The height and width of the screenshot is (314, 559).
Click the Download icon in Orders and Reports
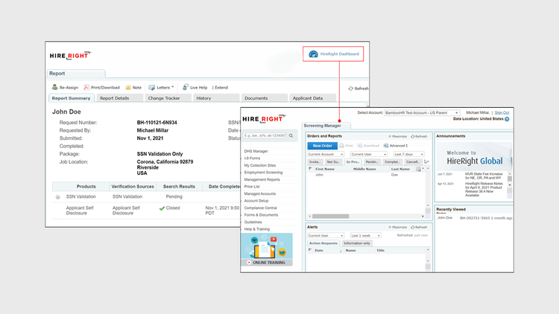[360, 146]
